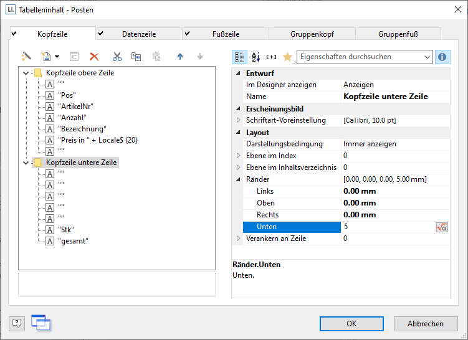Open the 'Eigenschaften durchsuchen' dropdown arrow
Viewport: 468px width, 340px height.
coord(427,57)
